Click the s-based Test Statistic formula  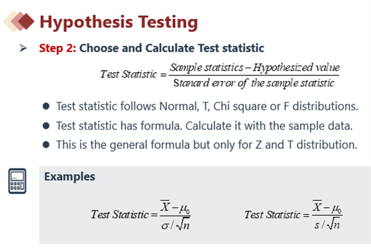pyautogui.click(x=293, y=215)
